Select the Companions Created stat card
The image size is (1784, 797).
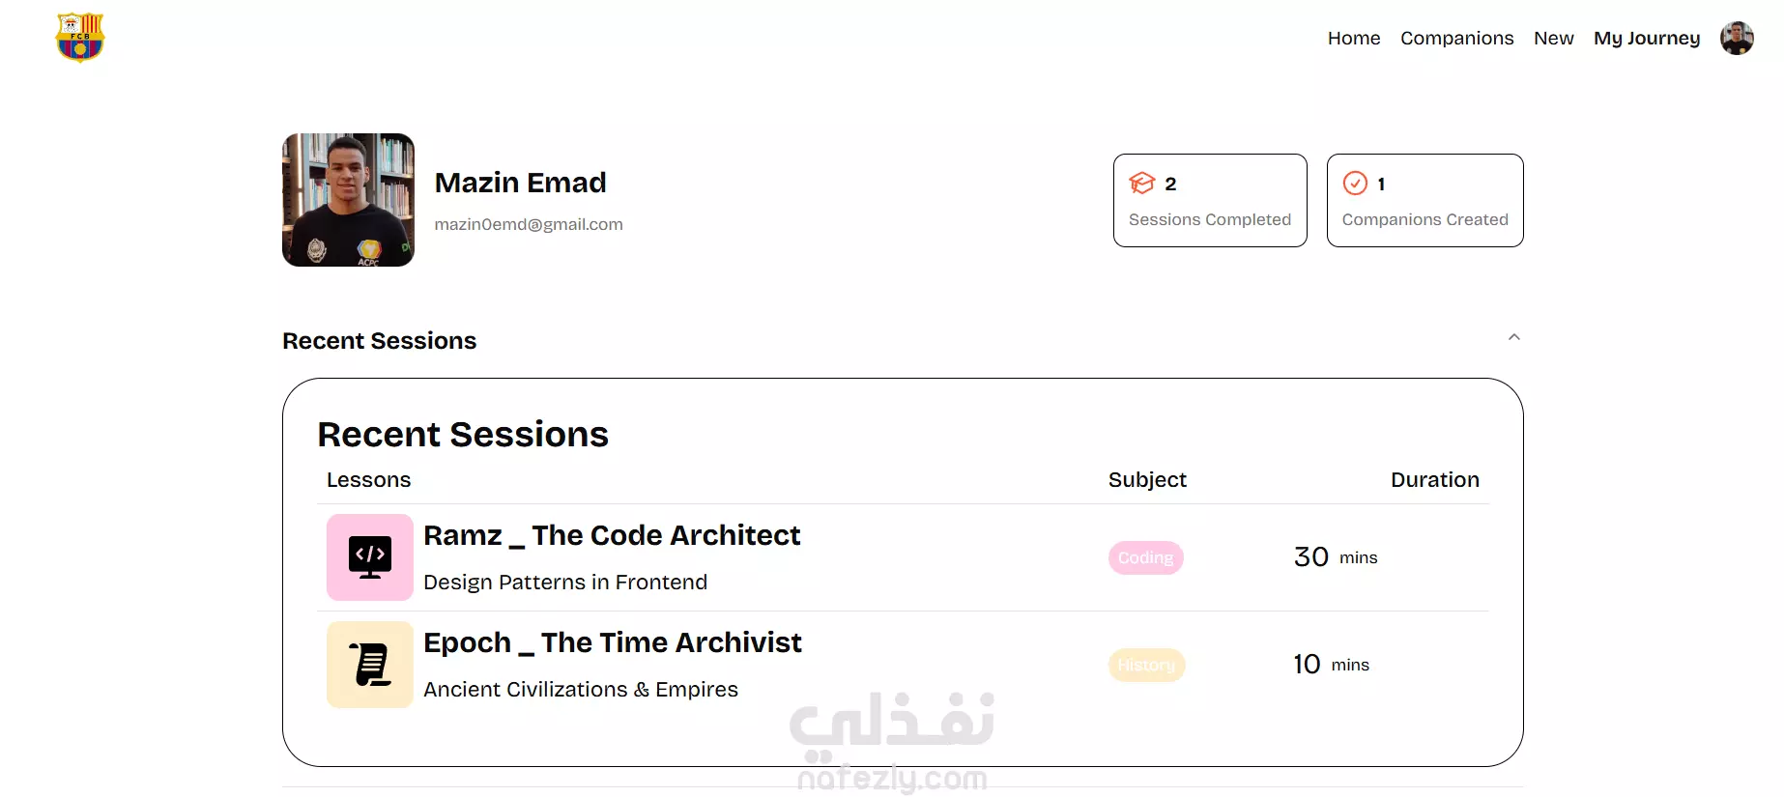1424,201
